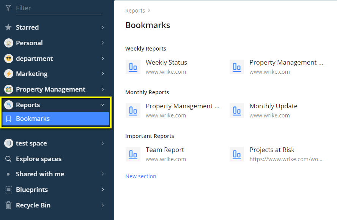
Task: Expand the department space arrow
Action: (x=102, y=59)
